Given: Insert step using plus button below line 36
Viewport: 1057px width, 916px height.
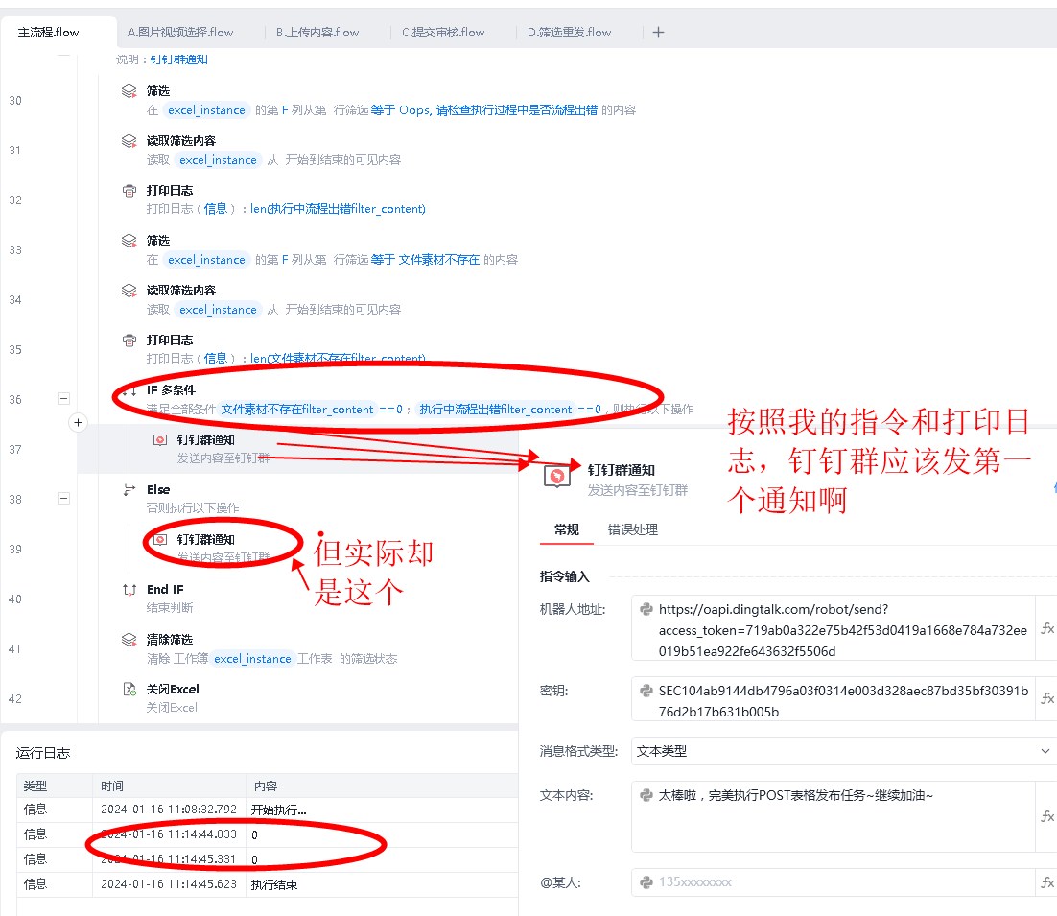Looking at the screenshot, I should [79, 423].
